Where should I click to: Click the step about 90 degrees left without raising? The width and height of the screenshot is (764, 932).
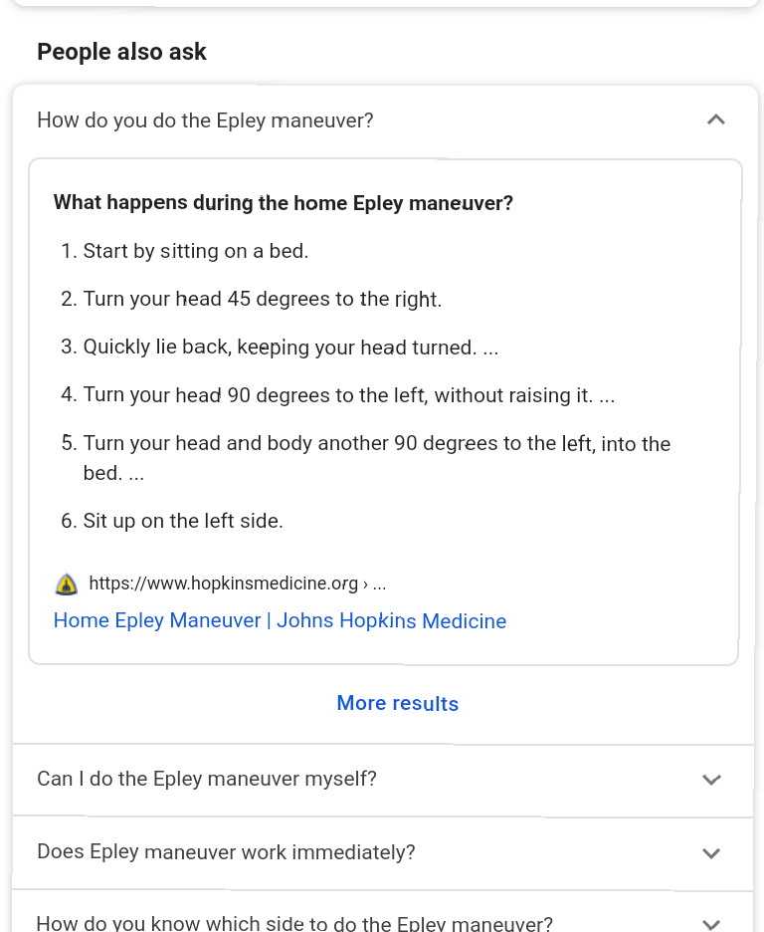(x=348, y=395)
